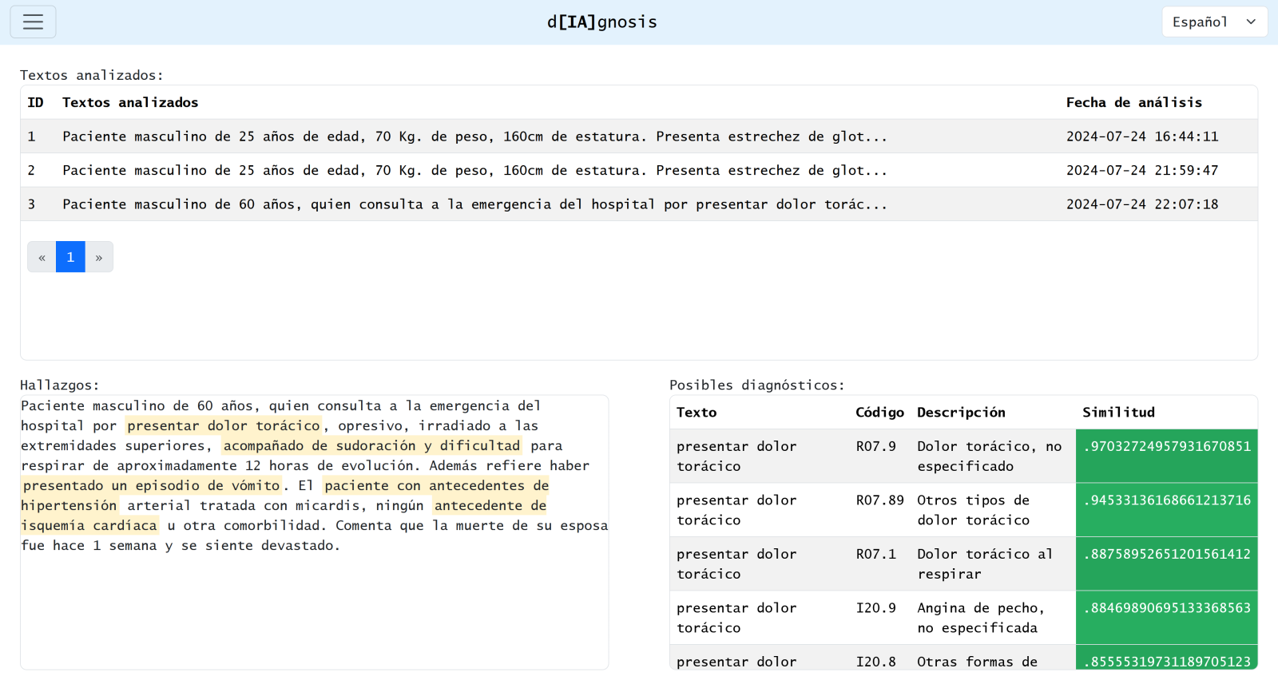Viewport: 1278px width, 680px height.
Task: Click highlighted finding 'presentar dolor torácico'
Action: 224,426
